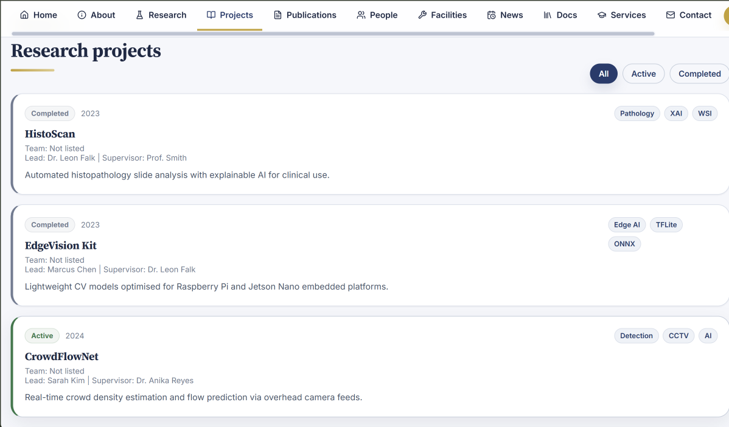Click the CrowdFlowNet description about crowd density
Image resolution: width=729 pixels, height=427 pixels.
pos(194,398)
